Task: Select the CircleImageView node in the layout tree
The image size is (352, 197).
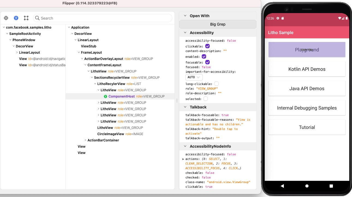Action: [110, 134]
